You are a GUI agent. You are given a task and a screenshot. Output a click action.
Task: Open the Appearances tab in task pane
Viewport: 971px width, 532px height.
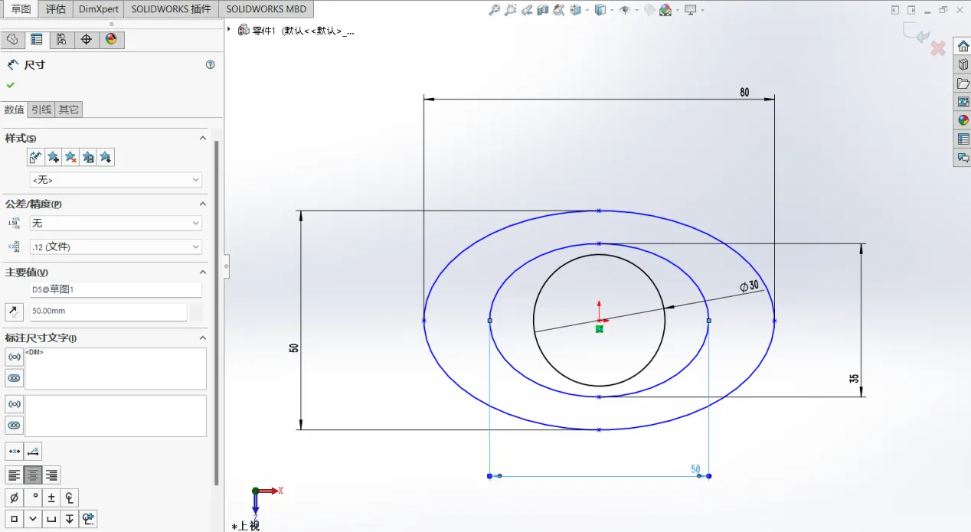click(963, 120)
